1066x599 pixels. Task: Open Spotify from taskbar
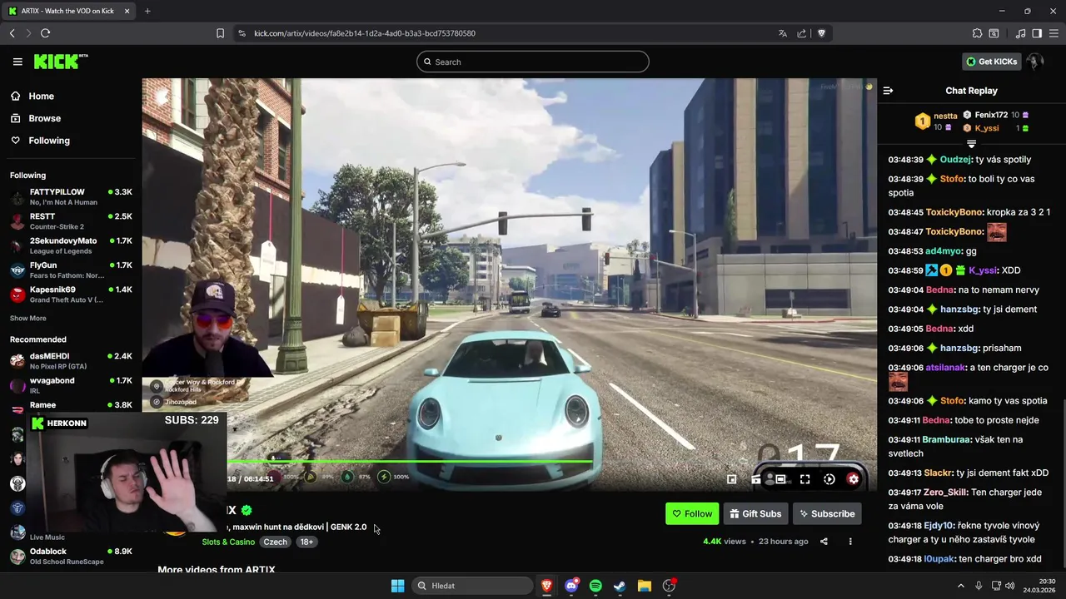point(595,586)
